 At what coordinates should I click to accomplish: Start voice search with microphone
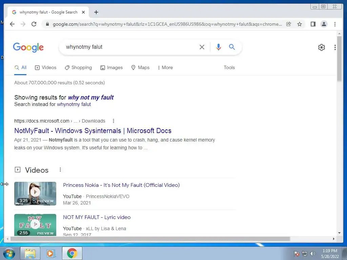pos(219,47)
